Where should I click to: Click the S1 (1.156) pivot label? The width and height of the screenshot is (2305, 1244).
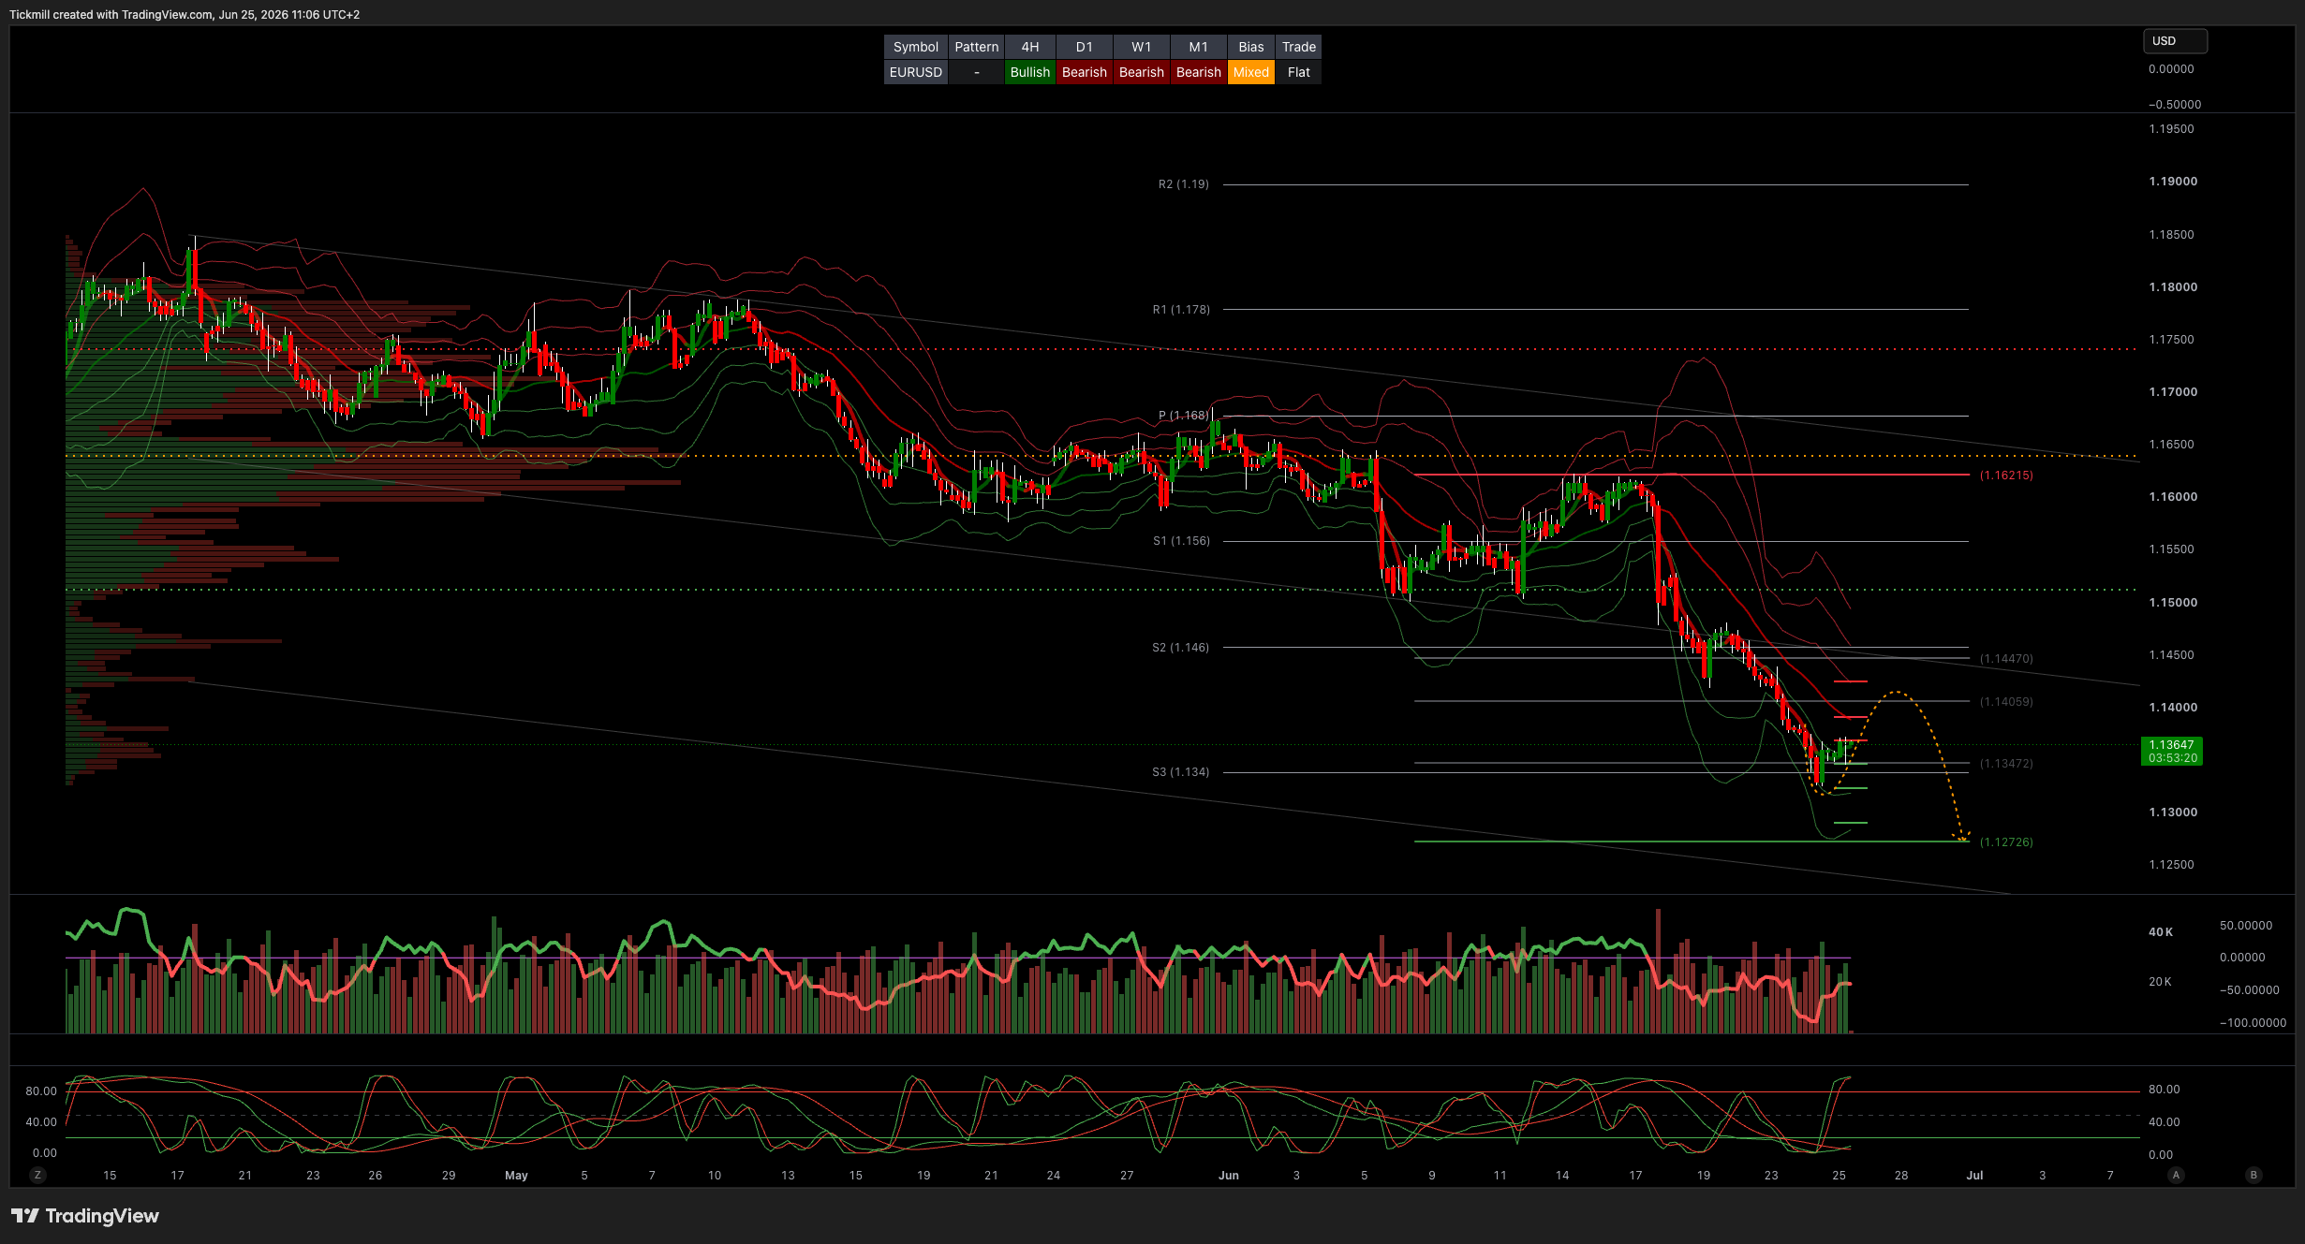[1181, 541]
